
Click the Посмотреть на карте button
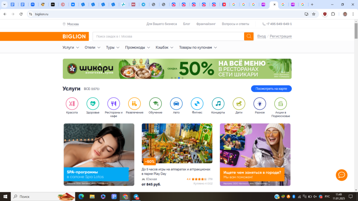(271, 89)
